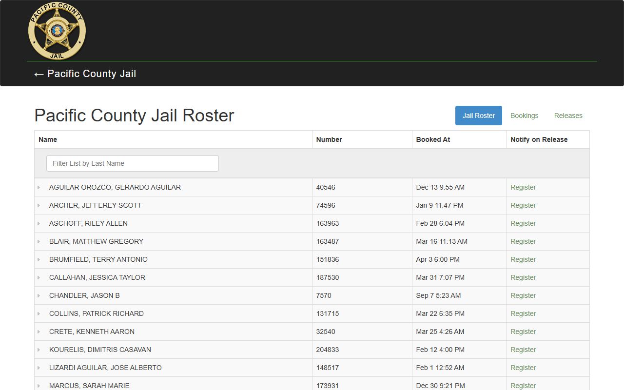
Task: Click Register for inmate number 163487
Action: click(x=523, y=241)
